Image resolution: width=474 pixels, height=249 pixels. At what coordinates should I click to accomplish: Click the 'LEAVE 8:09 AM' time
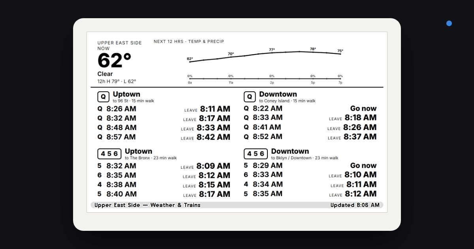point(205,166)
